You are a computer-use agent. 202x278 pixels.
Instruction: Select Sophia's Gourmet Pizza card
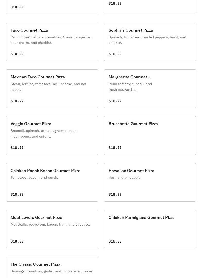point(150,42)
